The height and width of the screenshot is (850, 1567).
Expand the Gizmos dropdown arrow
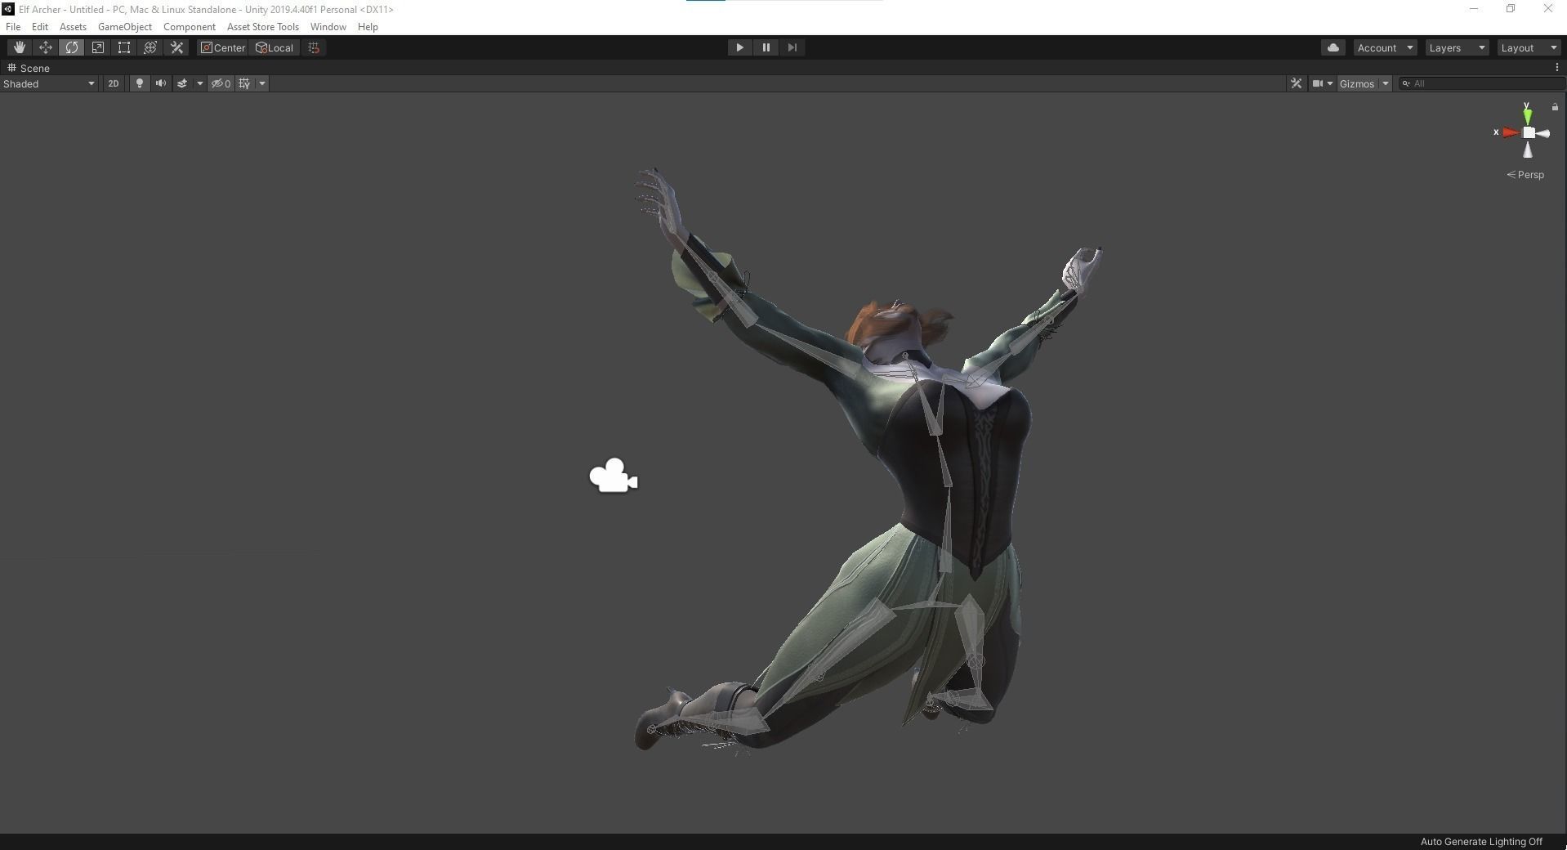coord(1386,83)
